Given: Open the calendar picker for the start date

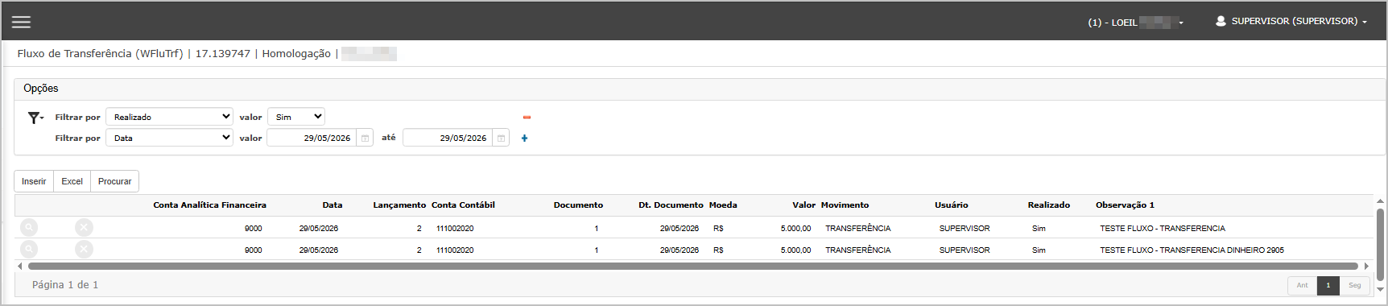Looking at the screenshot, I should 365,139.
